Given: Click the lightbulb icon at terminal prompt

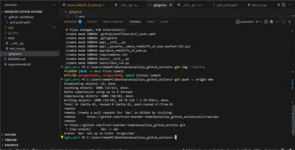Looking at the screenshot, I should click(62, 137).
